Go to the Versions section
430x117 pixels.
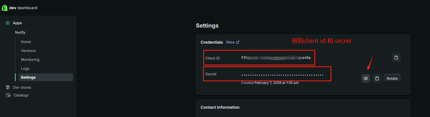tap(28, 51)
